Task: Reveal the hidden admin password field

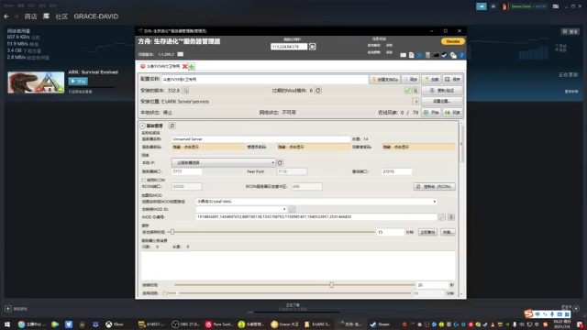Action: [x=313, y=147]
